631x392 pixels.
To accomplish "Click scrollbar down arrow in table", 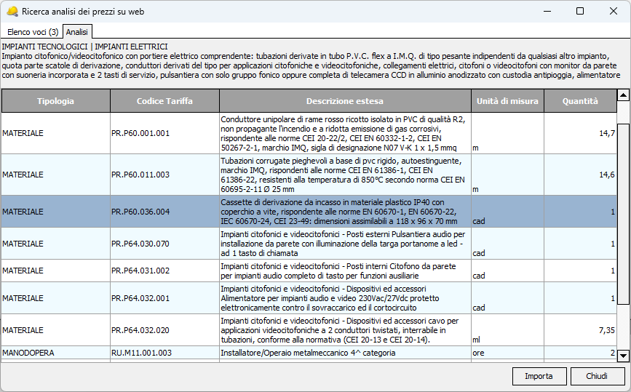I will coord(623,356).
